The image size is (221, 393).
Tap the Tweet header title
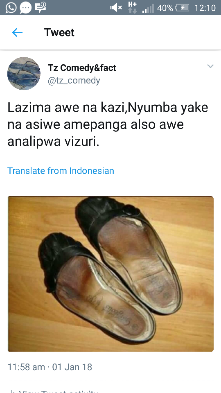tap(59, 32)
